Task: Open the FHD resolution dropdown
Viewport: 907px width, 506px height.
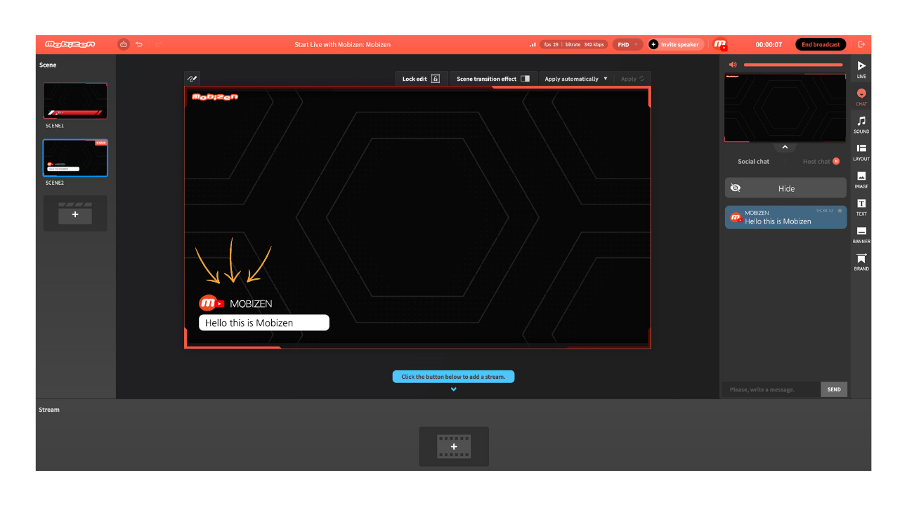Action: click(x=627, y=44)
